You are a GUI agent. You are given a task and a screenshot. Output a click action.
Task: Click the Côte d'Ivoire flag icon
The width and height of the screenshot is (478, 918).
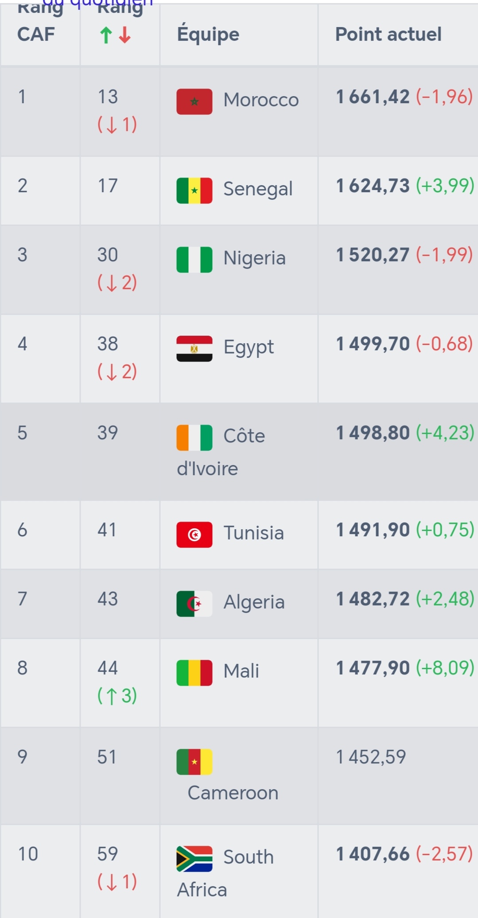coord(194,438)
